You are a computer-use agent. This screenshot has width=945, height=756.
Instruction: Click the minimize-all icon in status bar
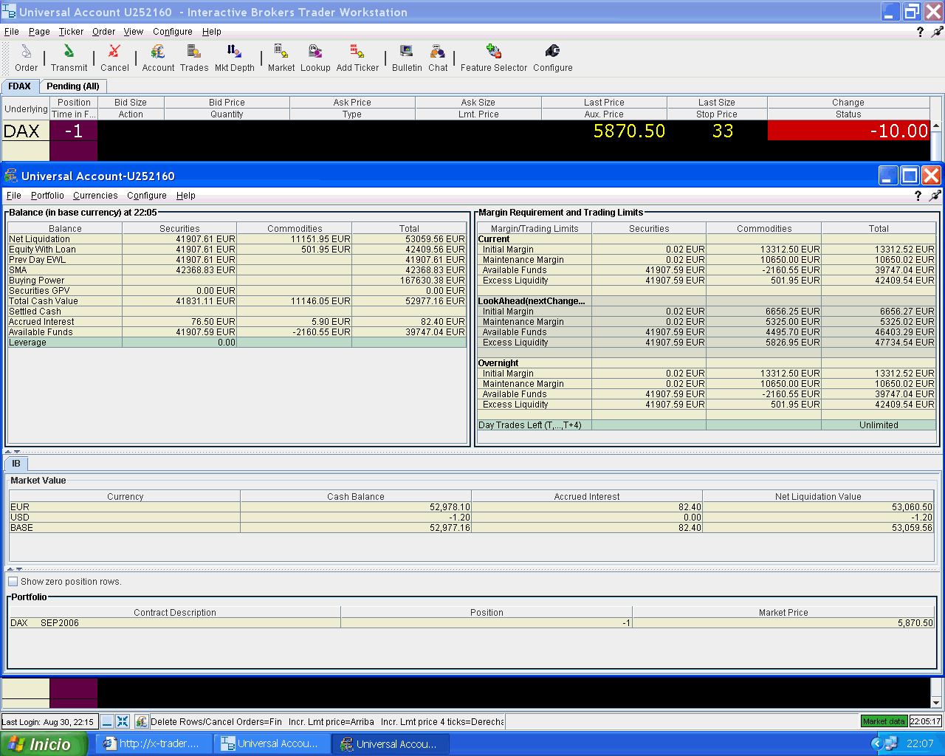point(107,721)
